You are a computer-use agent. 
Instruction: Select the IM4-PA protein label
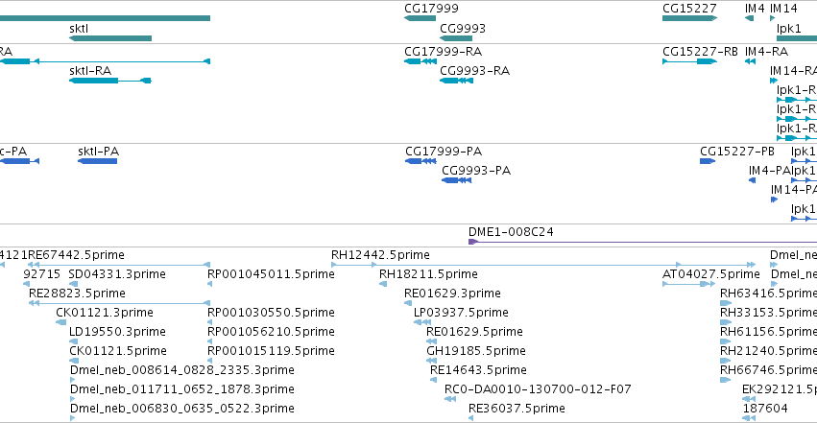coord(770,171)
